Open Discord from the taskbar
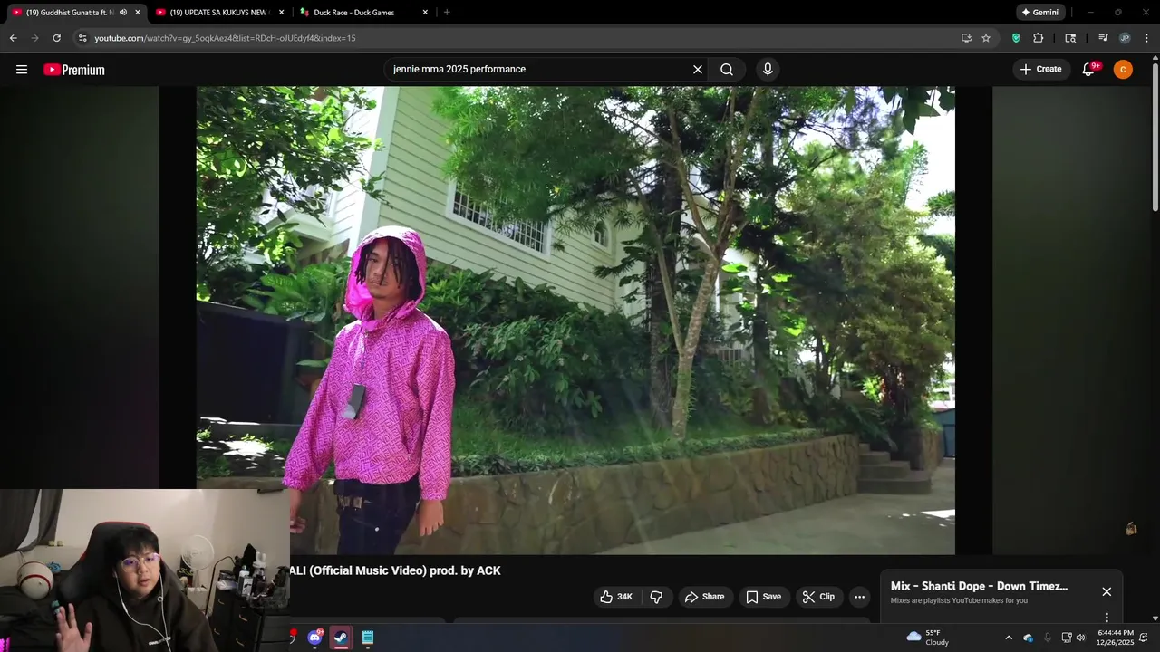Image resolution: width=1160 pixels, height=652 pixels. [x=314, y=638]
